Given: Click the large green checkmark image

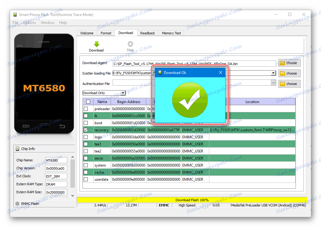Looking at the screenshot, I should (x=190, y=100).
